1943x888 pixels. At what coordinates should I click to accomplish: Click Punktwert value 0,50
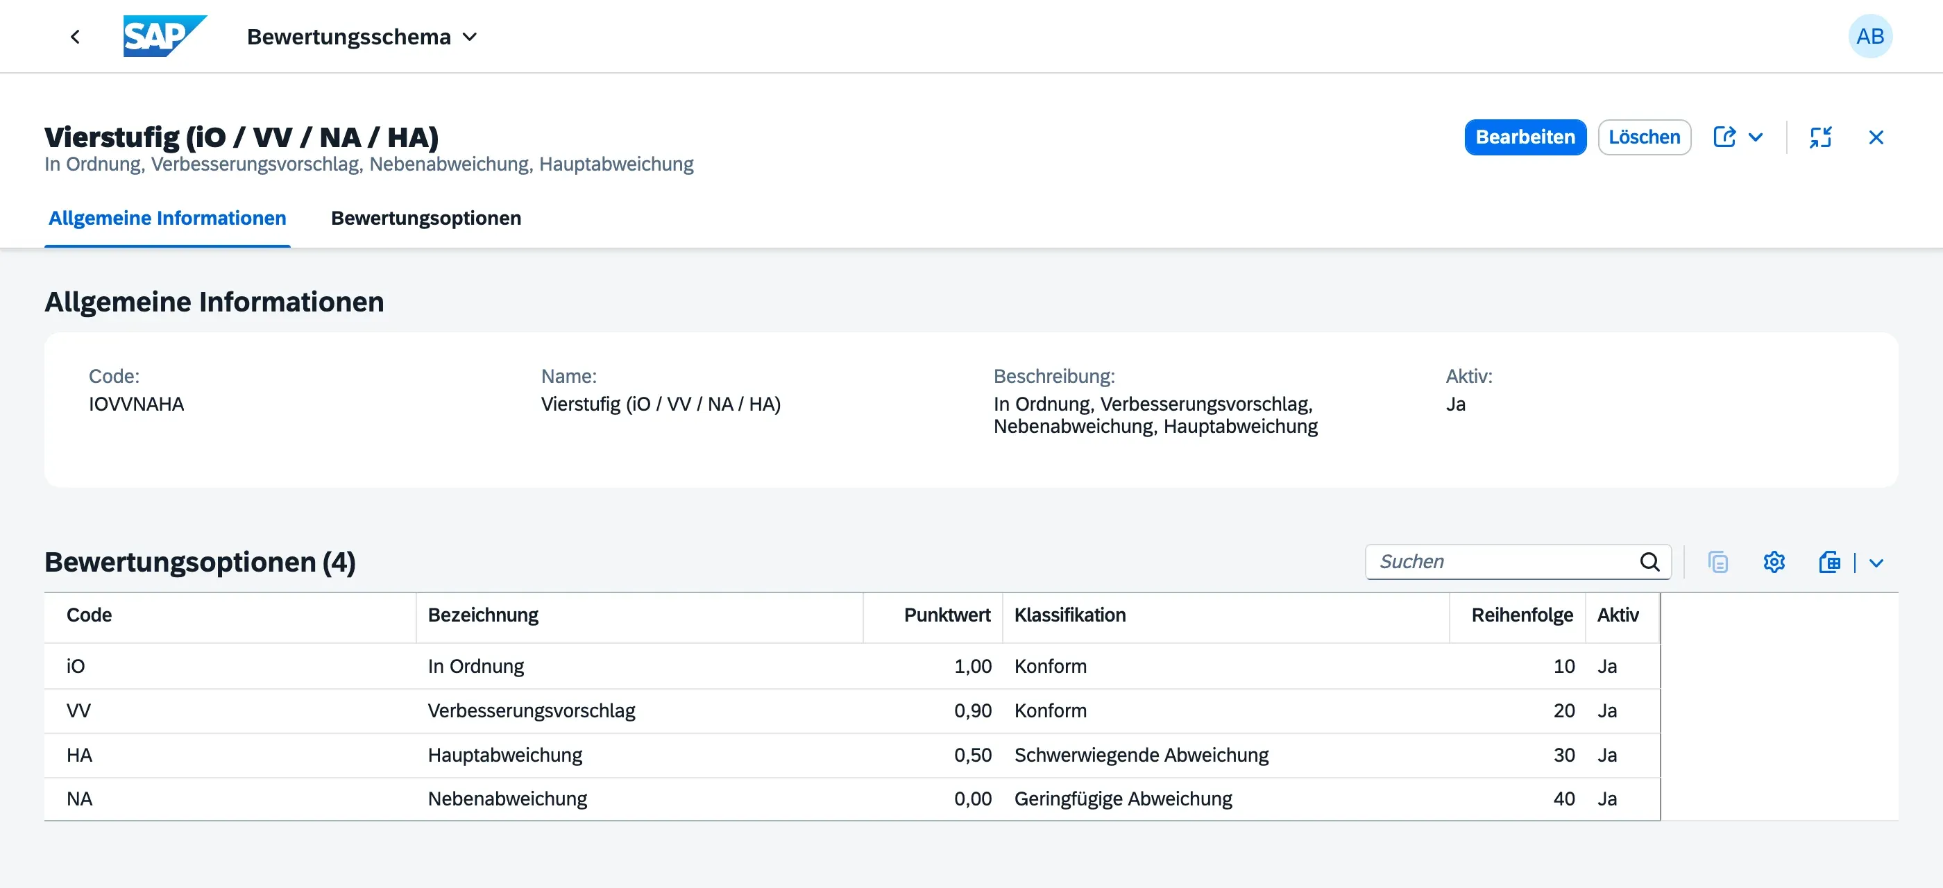coord(973,755)
